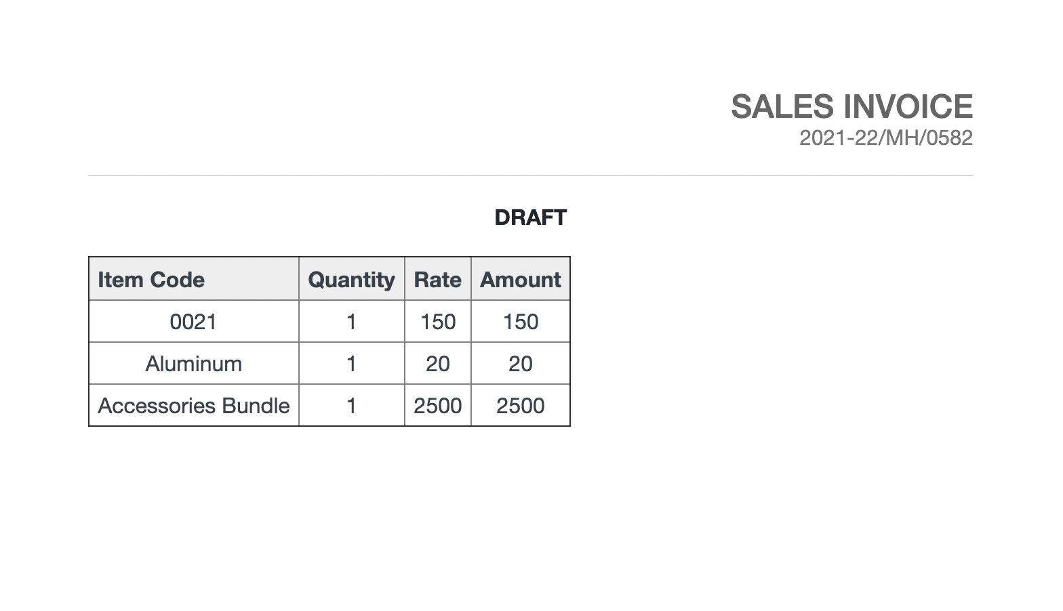
Task: Click Rate cell in Accessories Bundle row
Action: 437,406
